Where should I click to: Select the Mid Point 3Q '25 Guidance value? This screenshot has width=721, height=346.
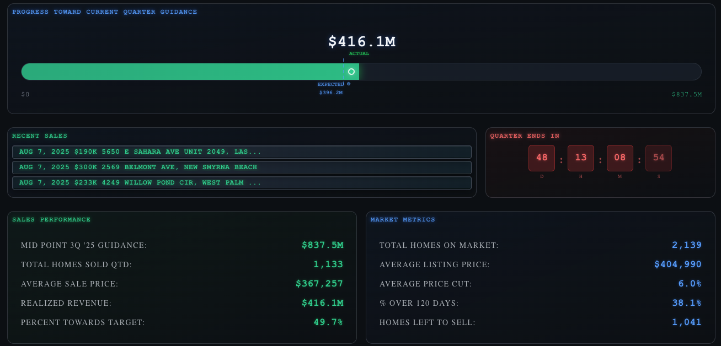tap(323, 245)
